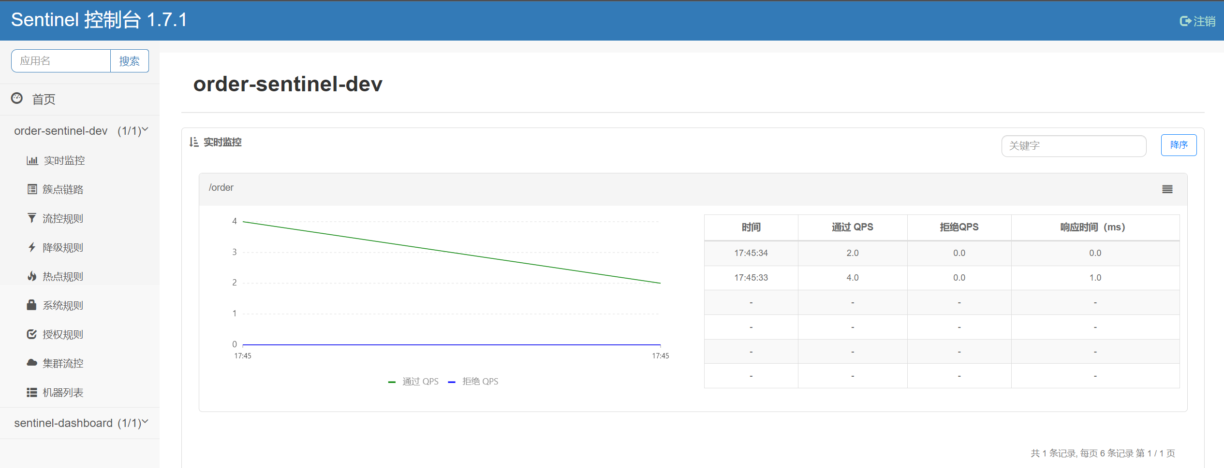1224x468 pixels.
Task: Click the funnel icon for 流控规则
Action: [x=32, y=218]
